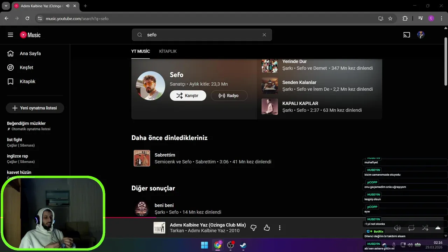448x252 pixels.
Task: Open player bar three-dot menu
Action: click(280, 228)
